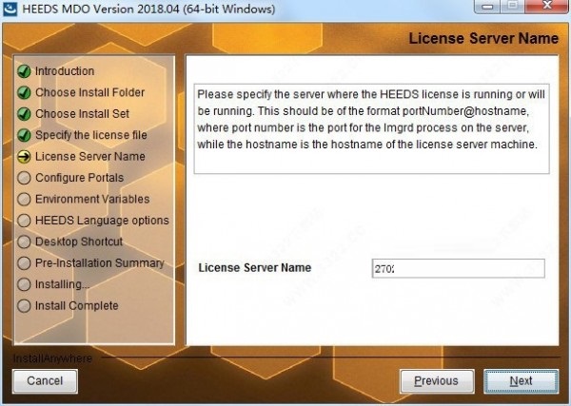Click the bold License Server Name field label
571x406 pixels.
(x=255, y=268)
